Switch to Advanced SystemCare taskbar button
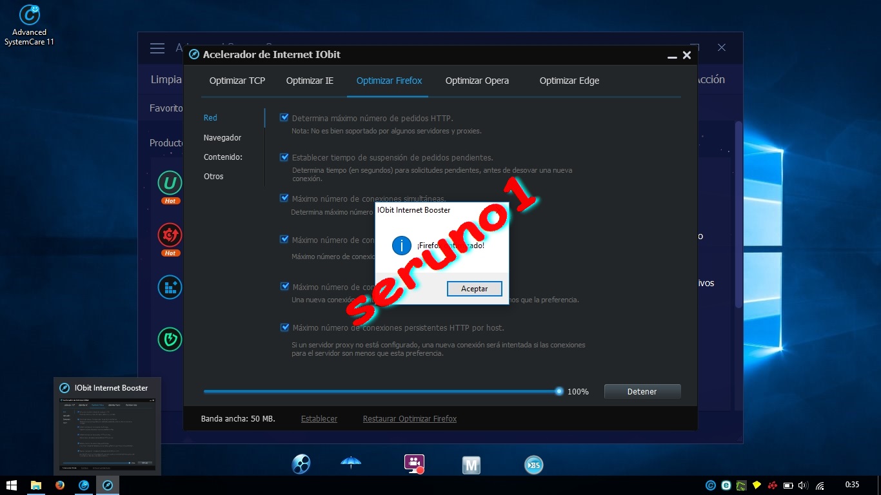This screenshot has width=881, height=495. point(84,485)
